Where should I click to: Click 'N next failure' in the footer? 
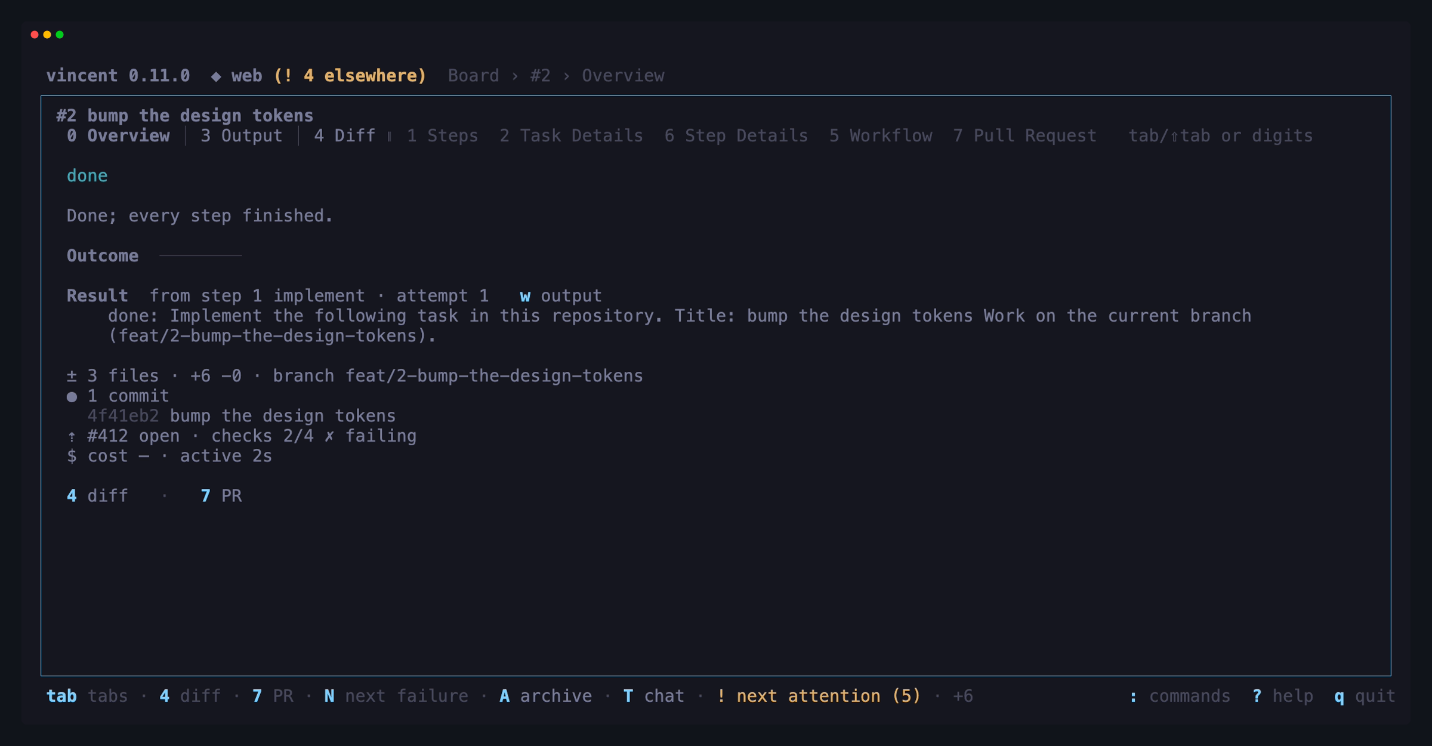click(x=396, y=696)
